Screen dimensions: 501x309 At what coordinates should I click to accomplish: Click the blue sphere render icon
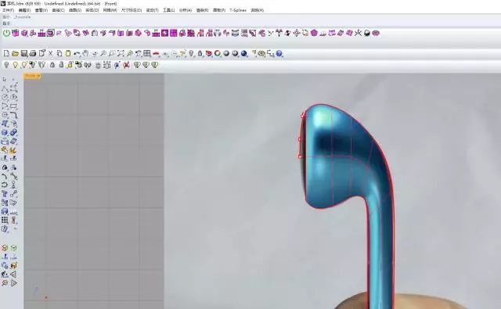pos(244,54)
